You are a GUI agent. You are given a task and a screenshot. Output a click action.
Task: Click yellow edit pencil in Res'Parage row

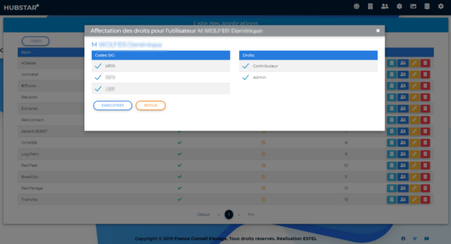pos(414,188)
